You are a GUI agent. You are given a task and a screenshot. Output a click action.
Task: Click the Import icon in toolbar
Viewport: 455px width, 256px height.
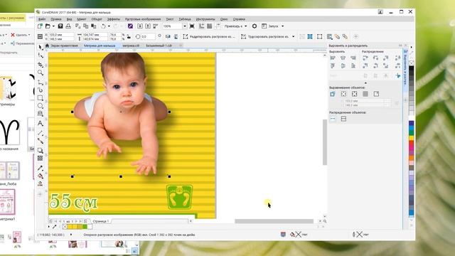[140, 26]
